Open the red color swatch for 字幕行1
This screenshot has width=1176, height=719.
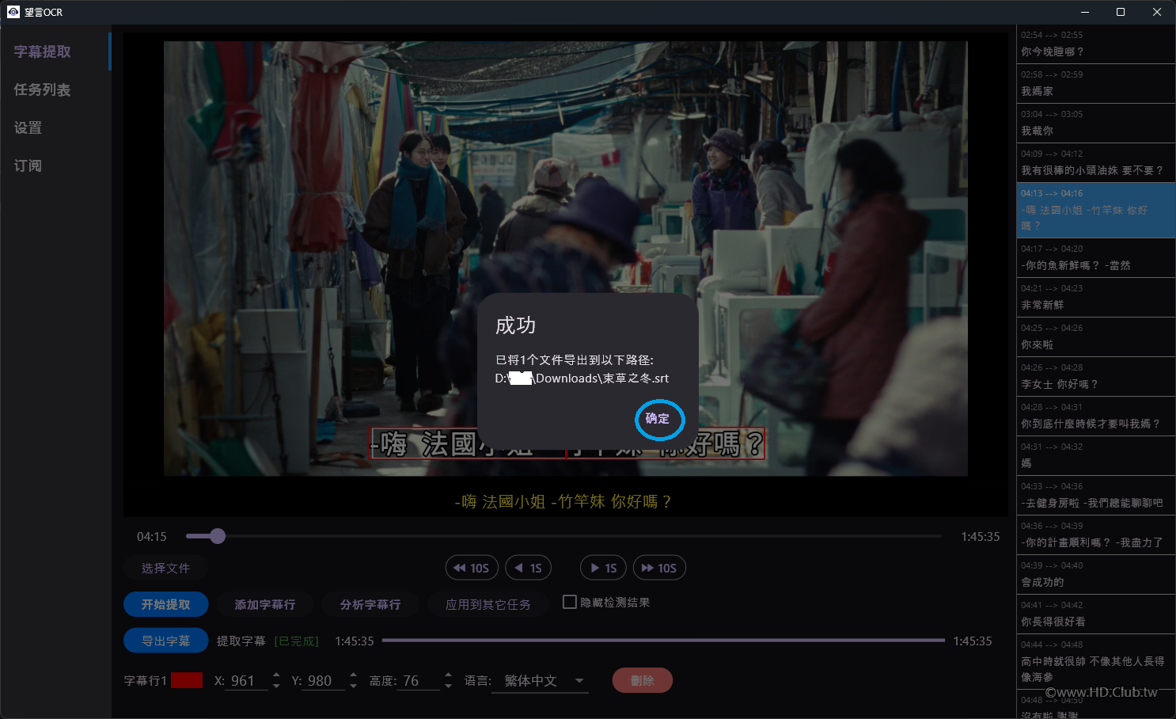pyautogui.click(x=187, y=680)
